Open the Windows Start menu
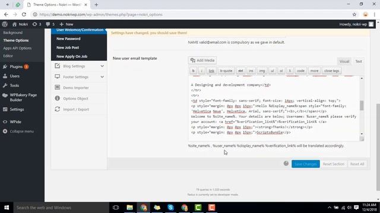 pos(7,208)
